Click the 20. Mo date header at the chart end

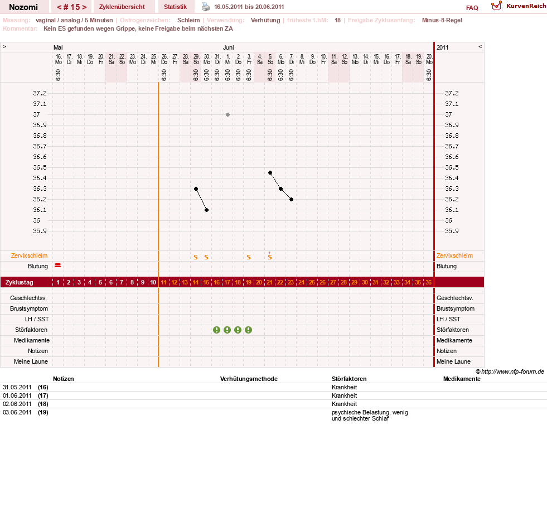(429, 59)
